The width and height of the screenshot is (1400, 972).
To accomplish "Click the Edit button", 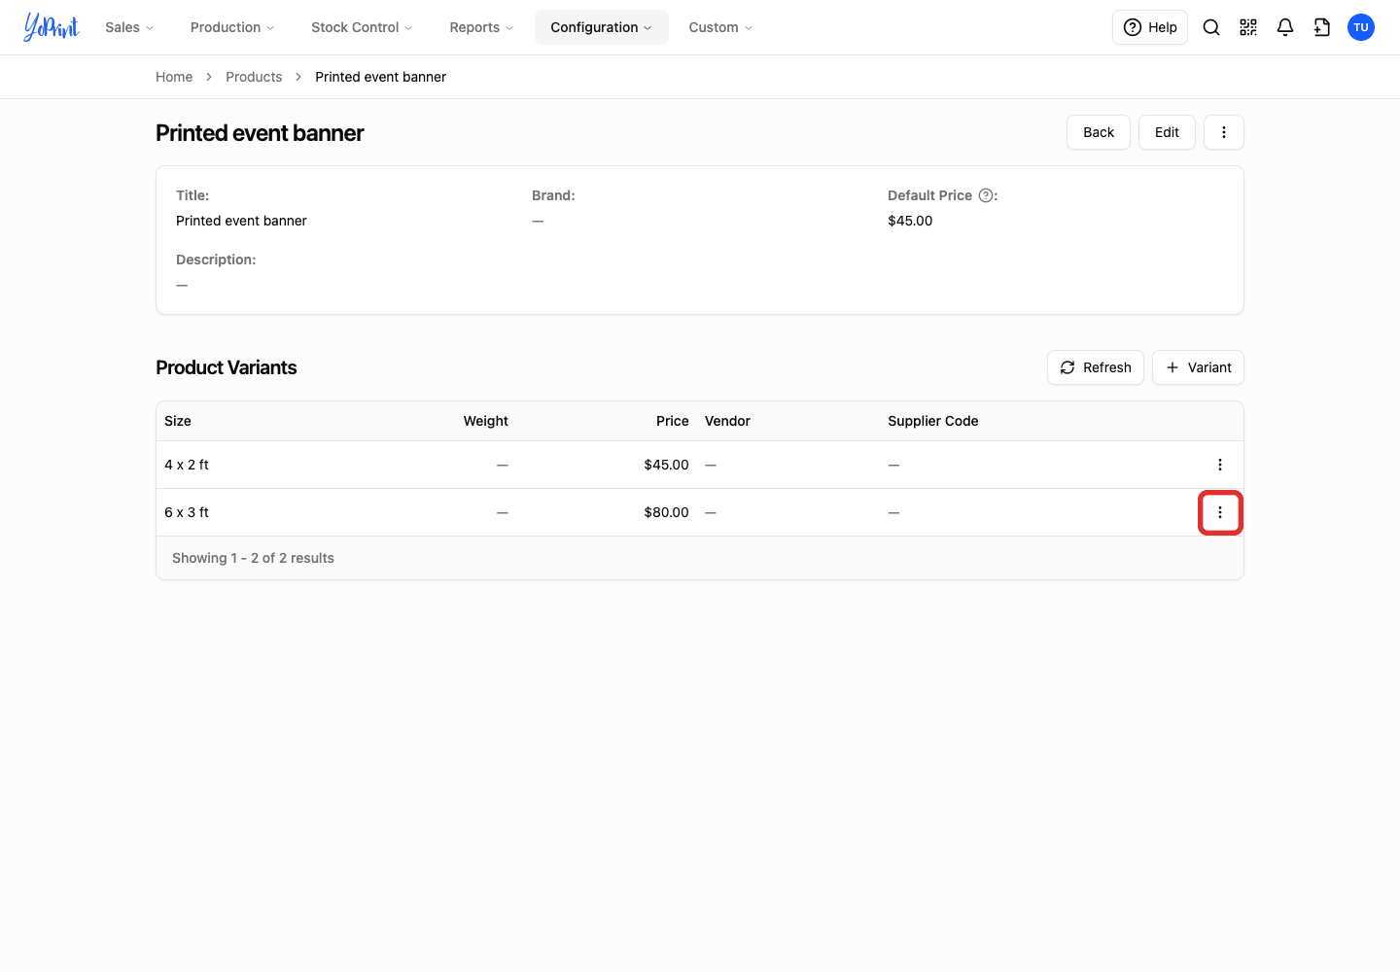I will 1167,132.
